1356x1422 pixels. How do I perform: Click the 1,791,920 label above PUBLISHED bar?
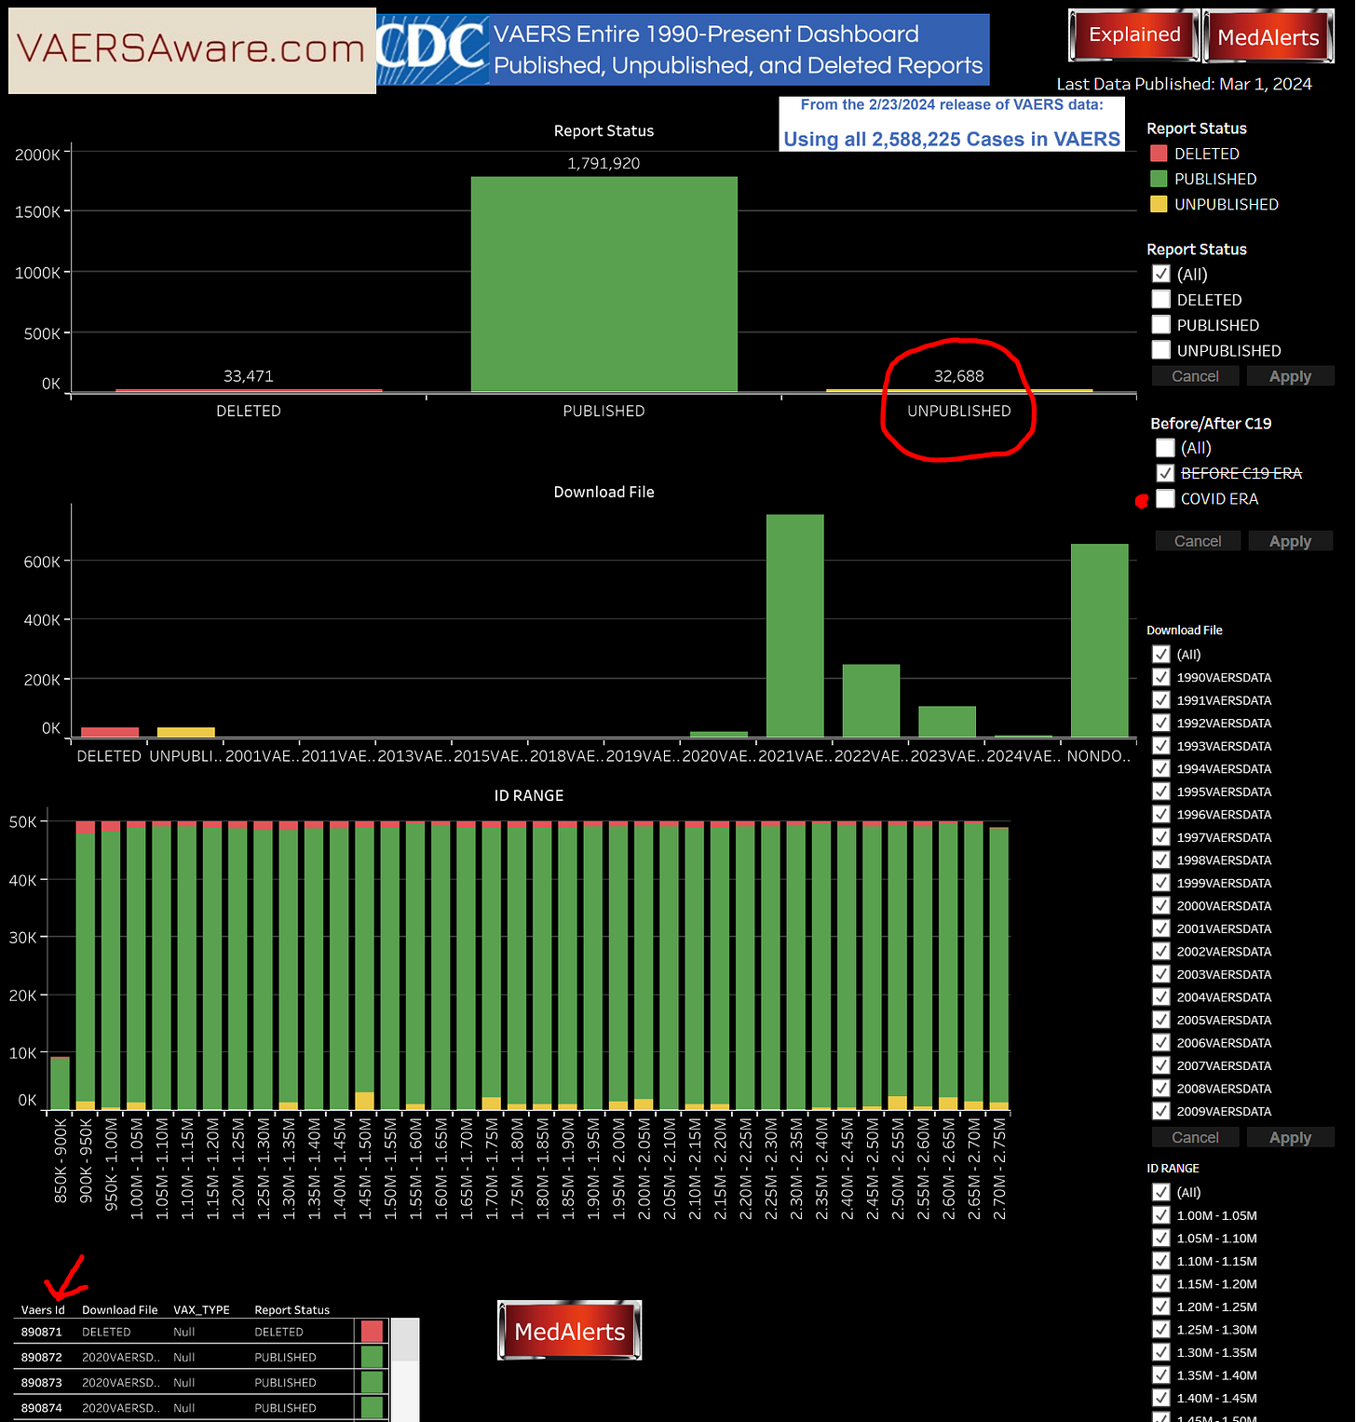tap(603, 163)
